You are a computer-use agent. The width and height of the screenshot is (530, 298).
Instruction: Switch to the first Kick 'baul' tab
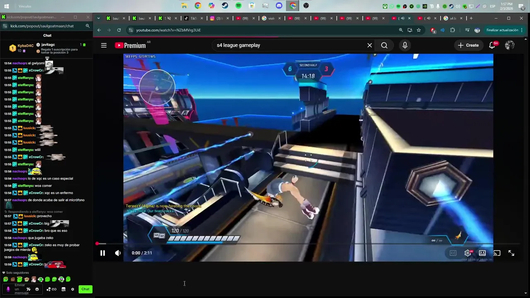(114, 18)
